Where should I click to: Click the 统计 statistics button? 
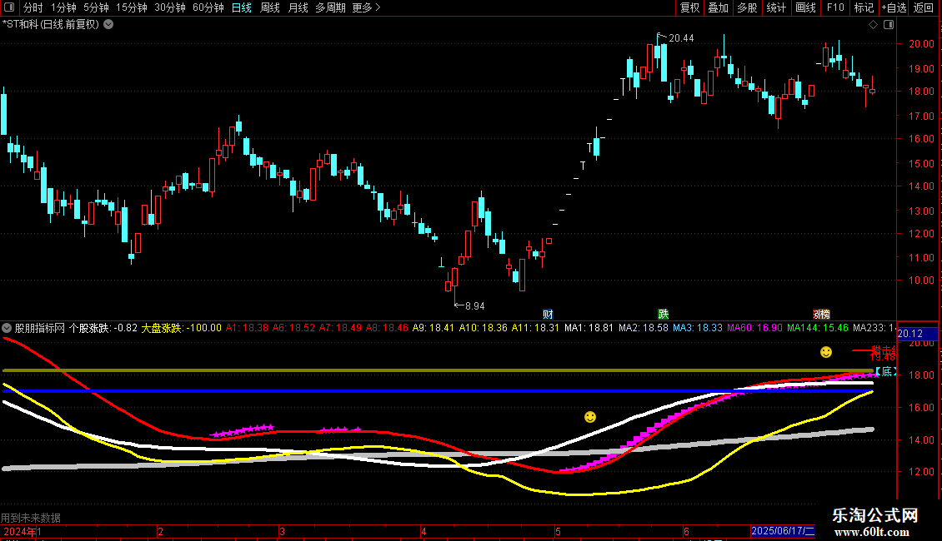776,7
